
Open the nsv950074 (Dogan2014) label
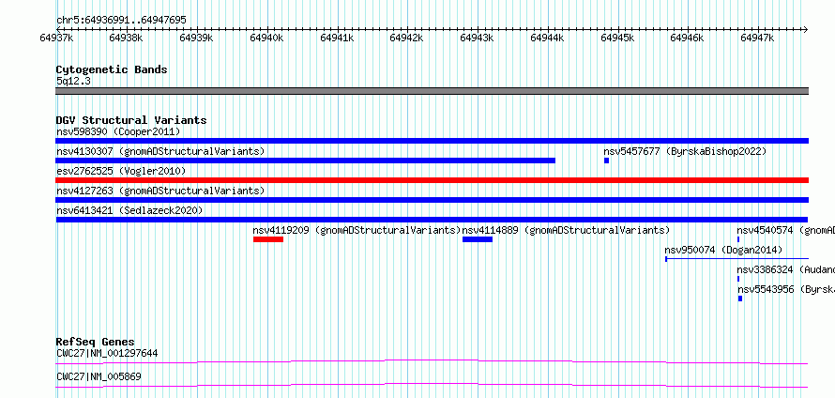coord(723,250)
